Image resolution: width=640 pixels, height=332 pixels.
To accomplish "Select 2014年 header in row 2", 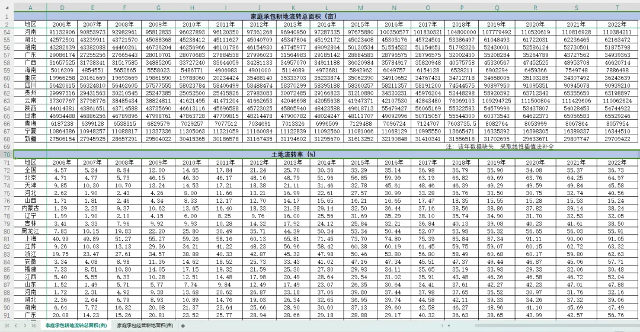I will pos(327,24).
